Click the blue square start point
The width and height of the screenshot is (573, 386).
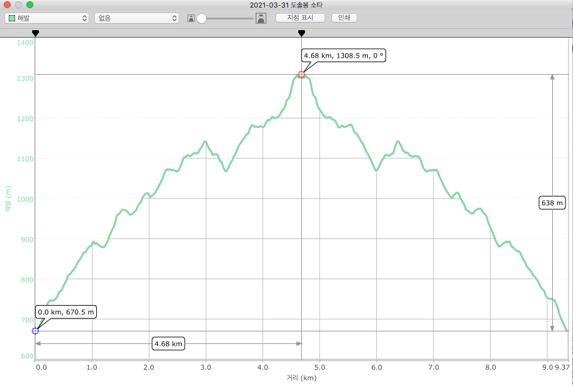pyautogui.click(x=35, y=331)
